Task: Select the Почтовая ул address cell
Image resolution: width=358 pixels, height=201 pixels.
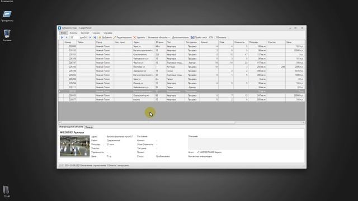Action: pos(144,67)
